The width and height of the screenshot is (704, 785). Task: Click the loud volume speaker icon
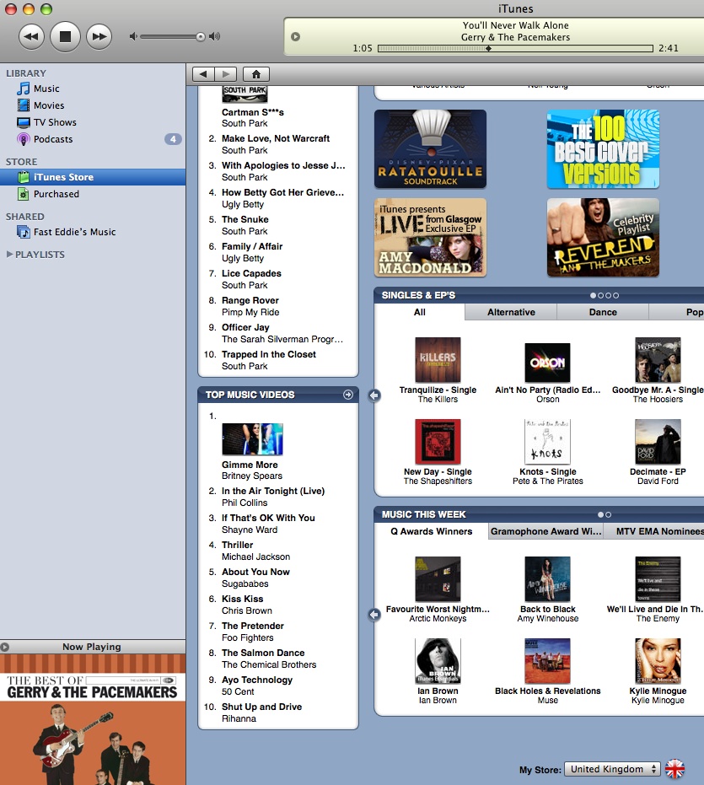pos(215,36)
